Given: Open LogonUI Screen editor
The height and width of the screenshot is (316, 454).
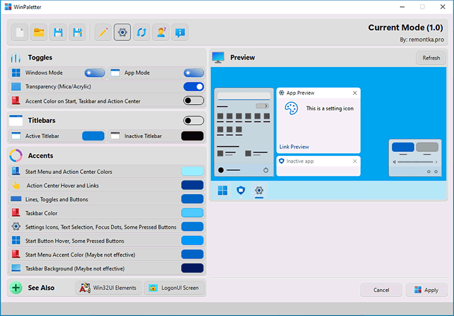Looking at the screenshot, I should click(x=174, y=288).
